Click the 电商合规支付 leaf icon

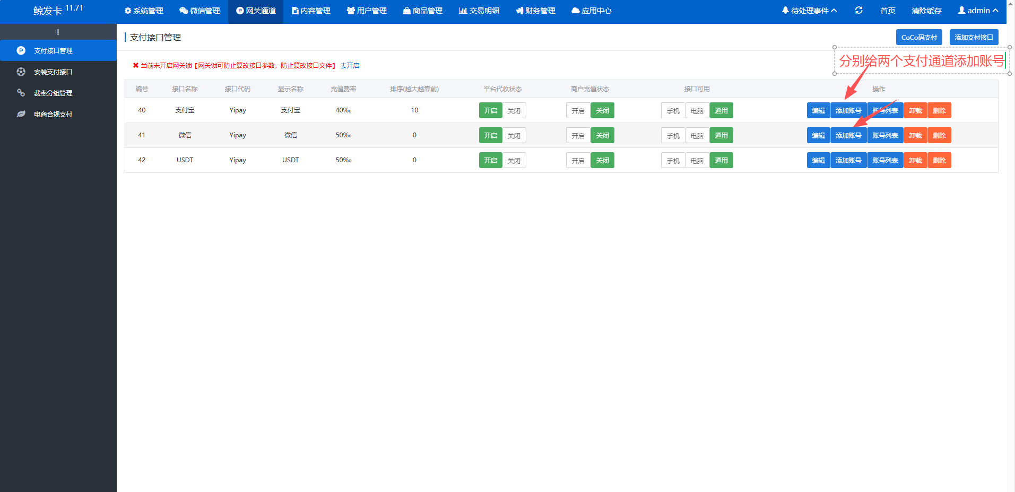pos(21,114)
